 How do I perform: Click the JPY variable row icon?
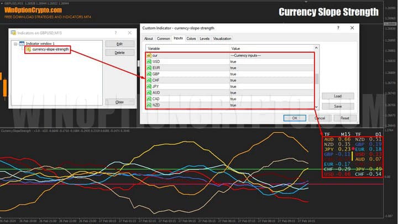(149, 86)
